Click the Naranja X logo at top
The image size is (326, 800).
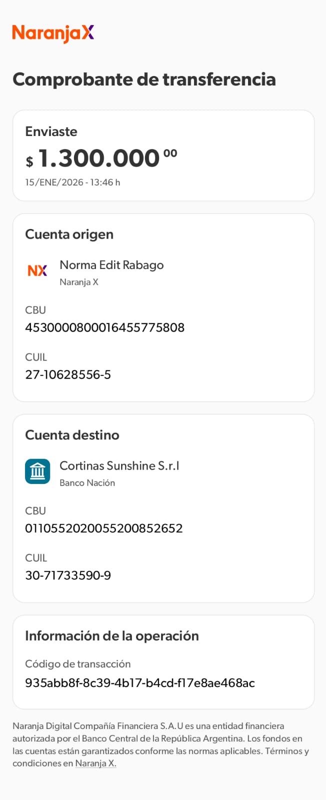point(53,33)
